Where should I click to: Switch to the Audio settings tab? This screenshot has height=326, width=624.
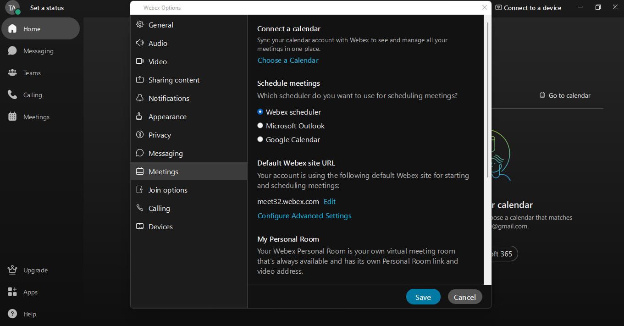(158, 44)
